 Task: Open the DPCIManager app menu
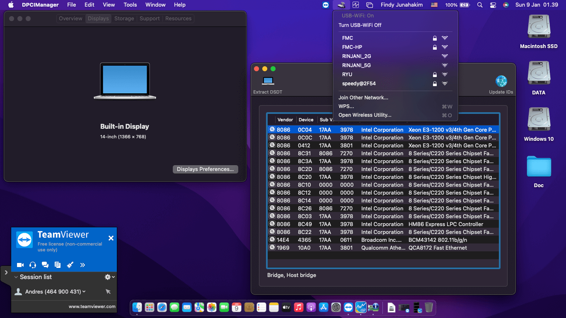pos(40,5)
